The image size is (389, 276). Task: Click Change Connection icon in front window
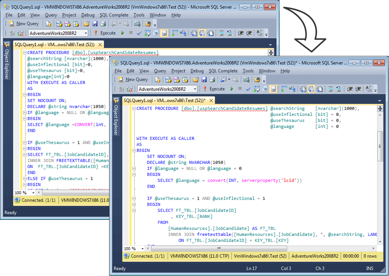(129, 89)
